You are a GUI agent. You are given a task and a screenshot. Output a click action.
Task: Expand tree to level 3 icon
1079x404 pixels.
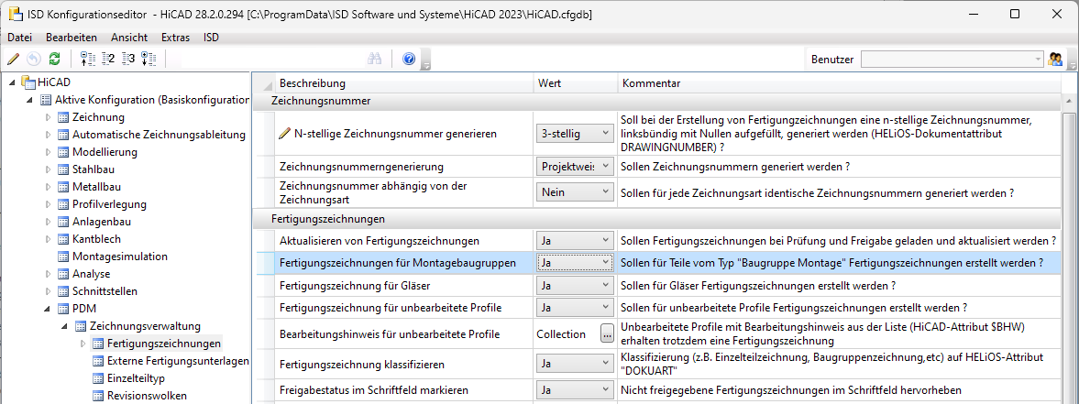coord(128,59)
